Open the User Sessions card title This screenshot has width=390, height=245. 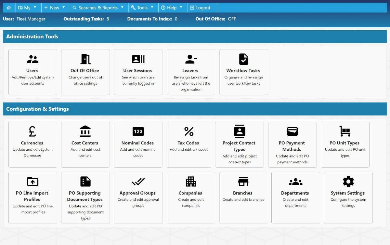[137, 71]
